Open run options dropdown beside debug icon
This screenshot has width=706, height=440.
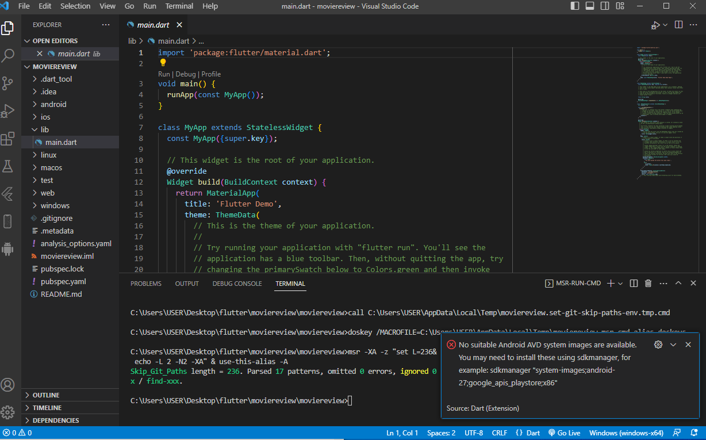click(665, 25)
